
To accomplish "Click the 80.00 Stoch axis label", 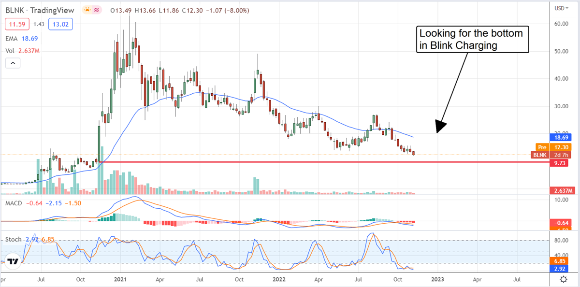I will pos(561,240).
